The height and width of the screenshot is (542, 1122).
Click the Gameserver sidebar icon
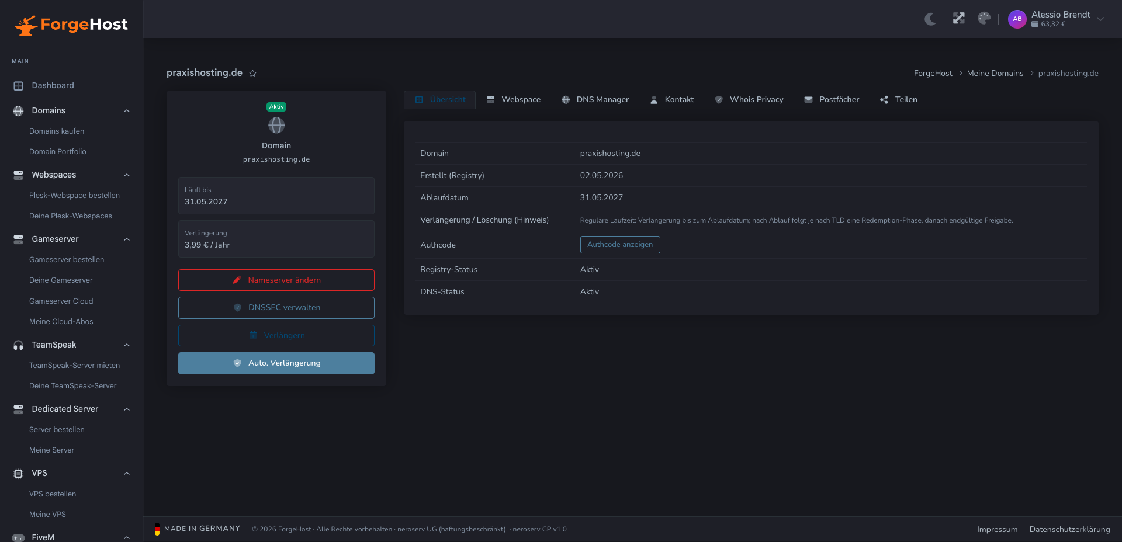tap(18, 239)
